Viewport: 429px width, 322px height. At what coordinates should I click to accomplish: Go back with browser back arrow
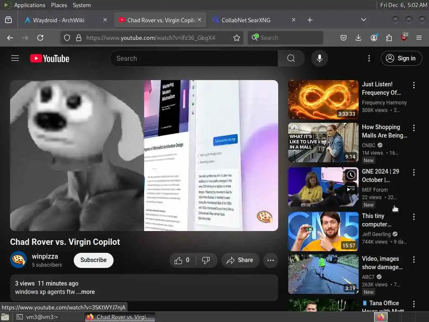10,38
